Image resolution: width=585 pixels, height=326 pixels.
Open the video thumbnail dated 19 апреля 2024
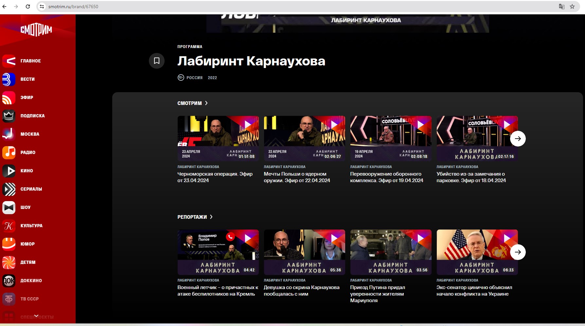(391, 139)
